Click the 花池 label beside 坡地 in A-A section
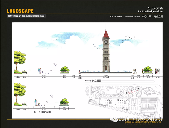This screenshot has height=128, width=169. (24, 77)
